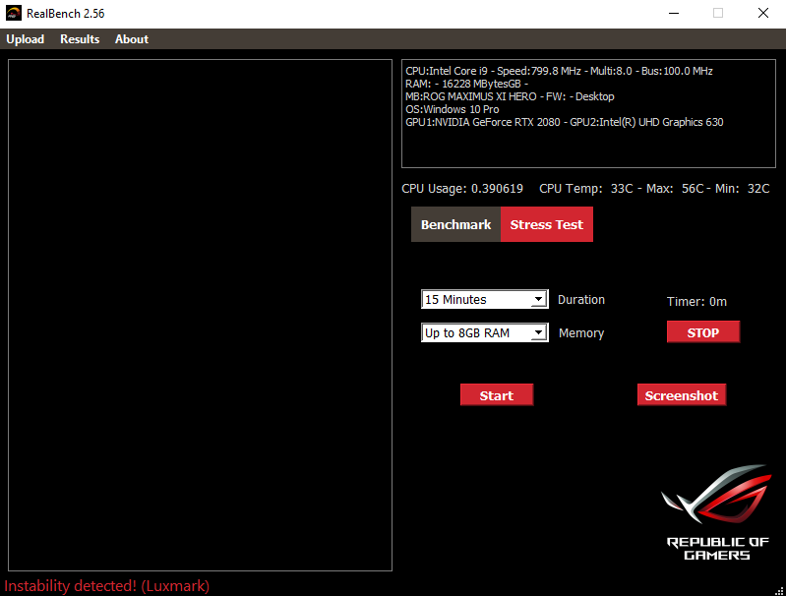Open the About menu
This screenshot has width=786, height=596.
click(x=132, y=39)
